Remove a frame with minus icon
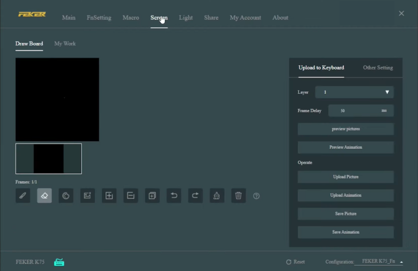418x271 pixels. [131, 196]
